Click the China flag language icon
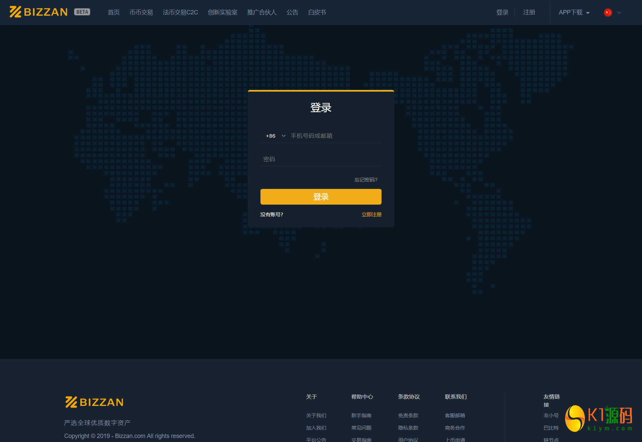Viewport: 642px width, 442px height. [x=608, y=12]
